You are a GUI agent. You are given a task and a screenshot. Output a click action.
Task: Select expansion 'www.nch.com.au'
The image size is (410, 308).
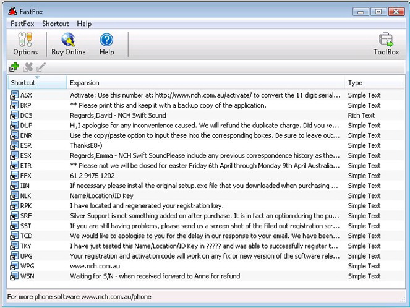tap(95, 266)
